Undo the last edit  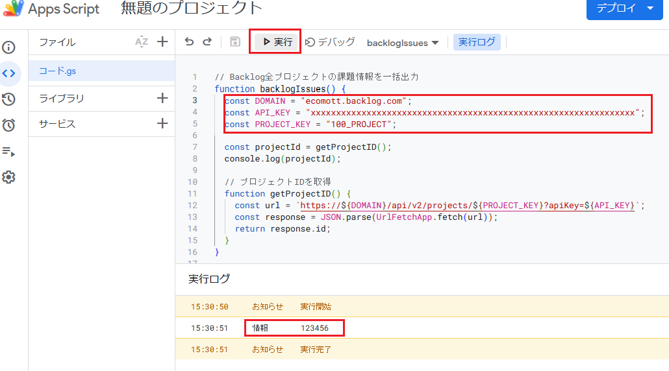click(189, 42)
